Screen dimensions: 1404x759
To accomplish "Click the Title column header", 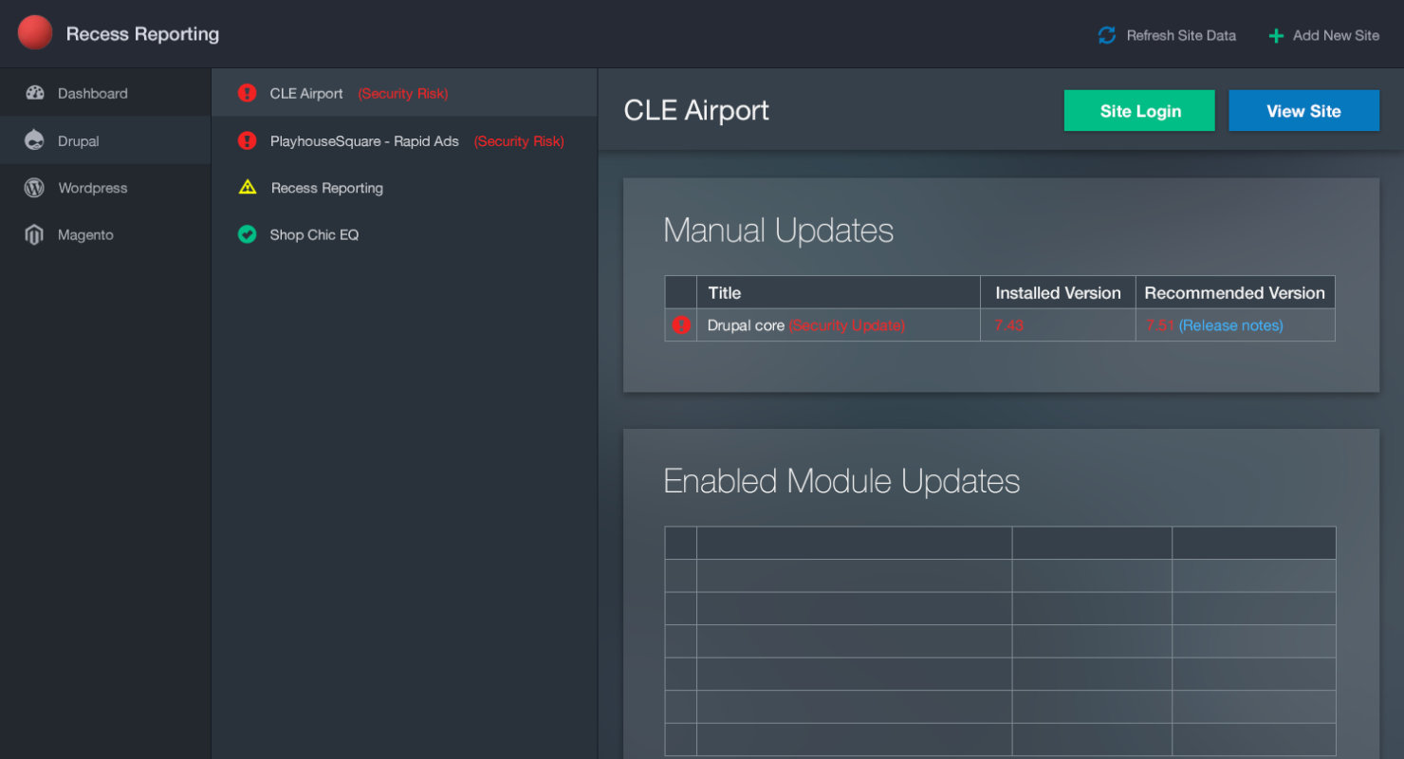I will [x=839, y=293].
